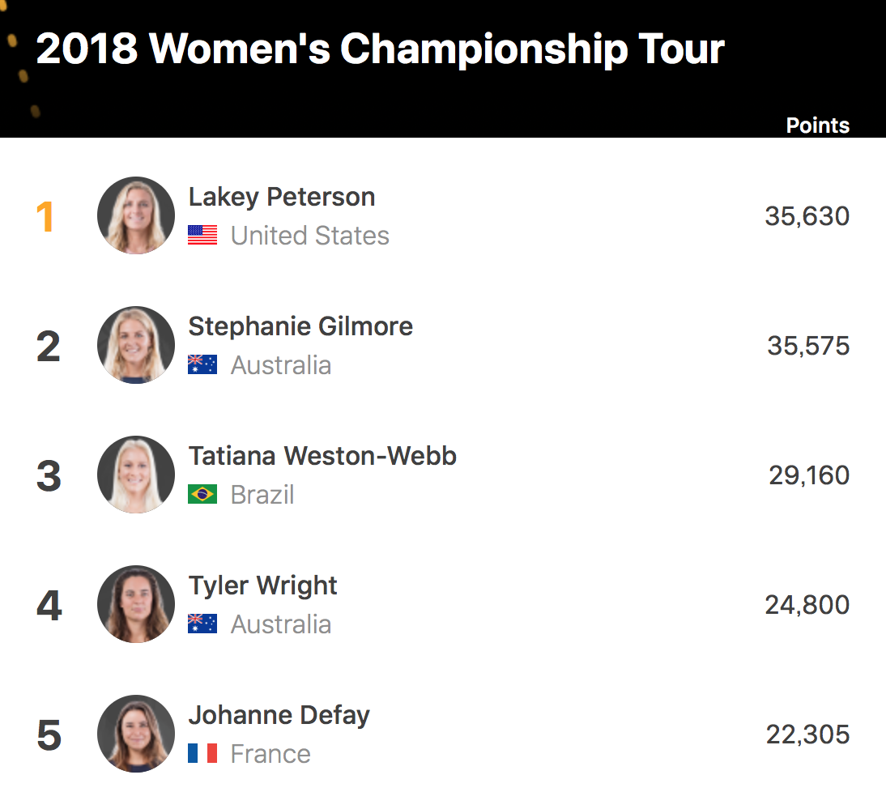Click the 22,305 points value

click(807, 735)
